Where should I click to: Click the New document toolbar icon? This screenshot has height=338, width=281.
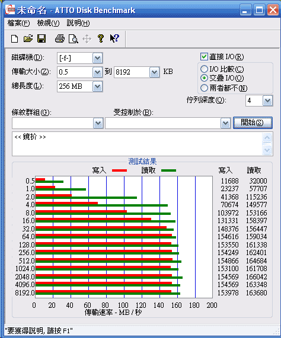14,39
